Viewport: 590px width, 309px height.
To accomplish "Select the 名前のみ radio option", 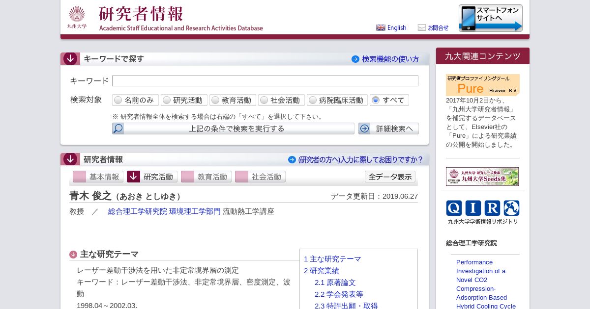I will coord(118,100).
